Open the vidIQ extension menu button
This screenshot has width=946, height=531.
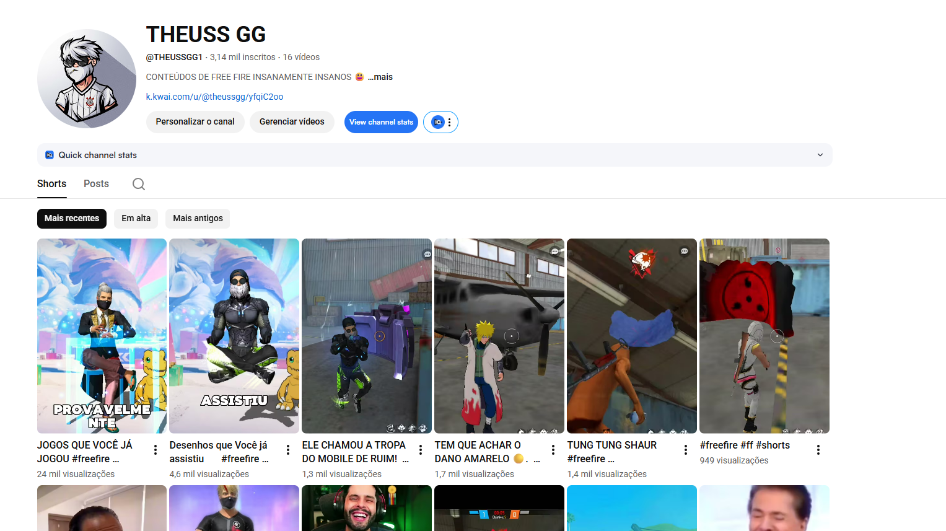pyautogui.click(x=440, y=122)
